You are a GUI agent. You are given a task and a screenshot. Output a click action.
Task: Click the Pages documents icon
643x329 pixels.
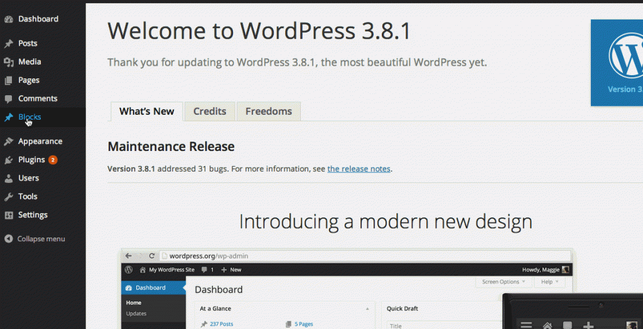click(9, 81)
